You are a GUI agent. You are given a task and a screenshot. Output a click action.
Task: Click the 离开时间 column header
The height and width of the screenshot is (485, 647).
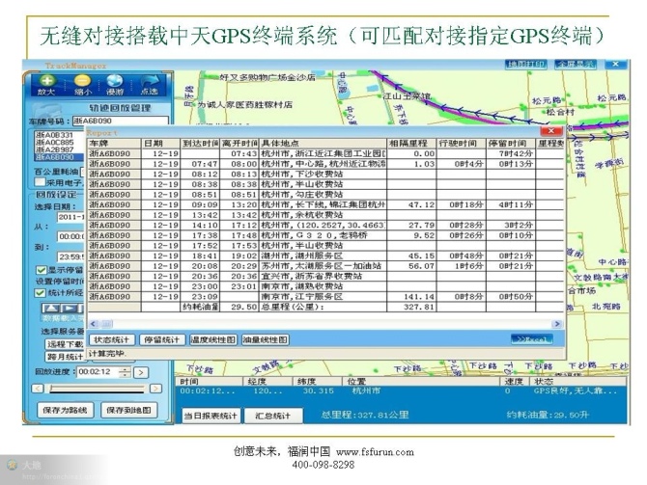[x=239, y=144]
